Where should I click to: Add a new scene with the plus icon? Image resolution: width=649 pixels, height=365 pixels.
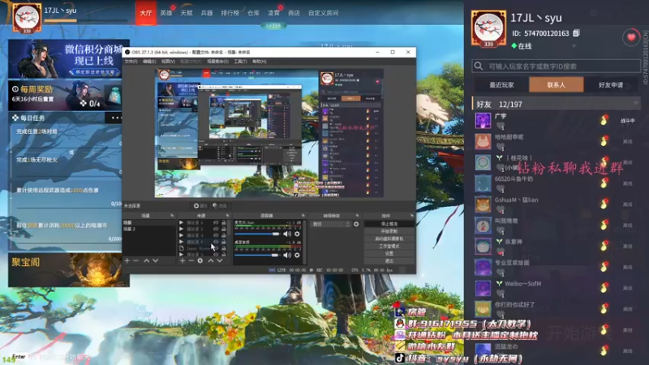(127, 260)
